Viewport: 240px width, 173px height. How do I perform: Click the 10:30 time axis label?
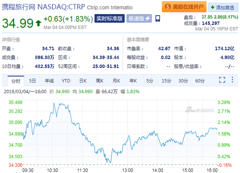tap(52, 170)
